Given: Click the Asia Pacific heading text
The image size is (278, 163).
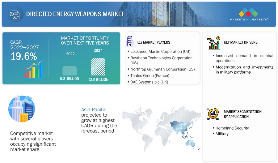Looking at the screenshot, I should tap(94, 109).
